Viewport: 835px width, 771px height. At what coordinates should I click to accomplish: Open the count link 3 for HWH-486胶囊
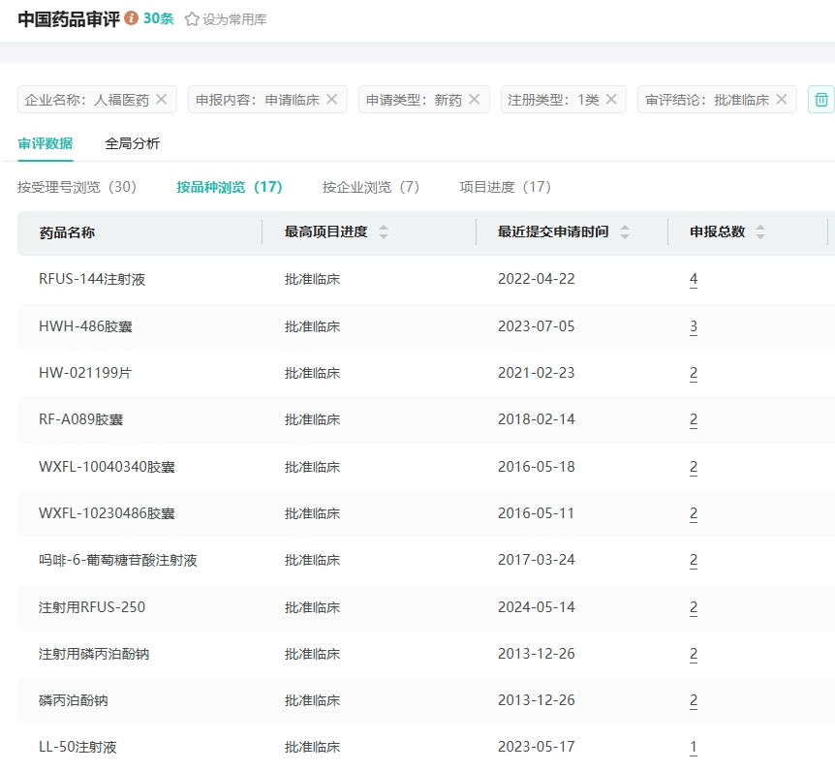(x=694, y=326)
